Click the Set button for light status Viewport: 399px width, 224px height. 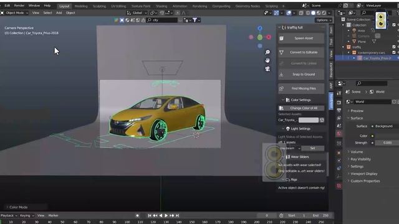pos(313,148)
